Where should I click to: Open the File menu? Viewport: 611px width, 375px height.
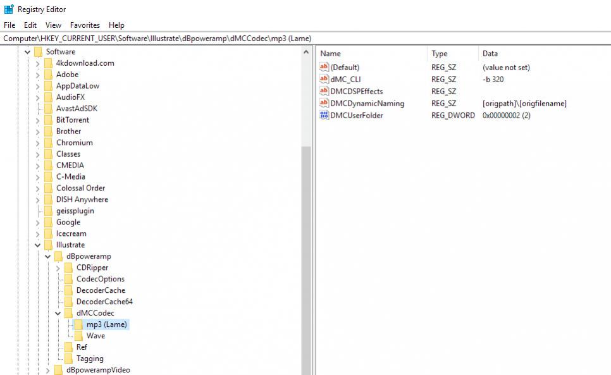click(9, 25)
